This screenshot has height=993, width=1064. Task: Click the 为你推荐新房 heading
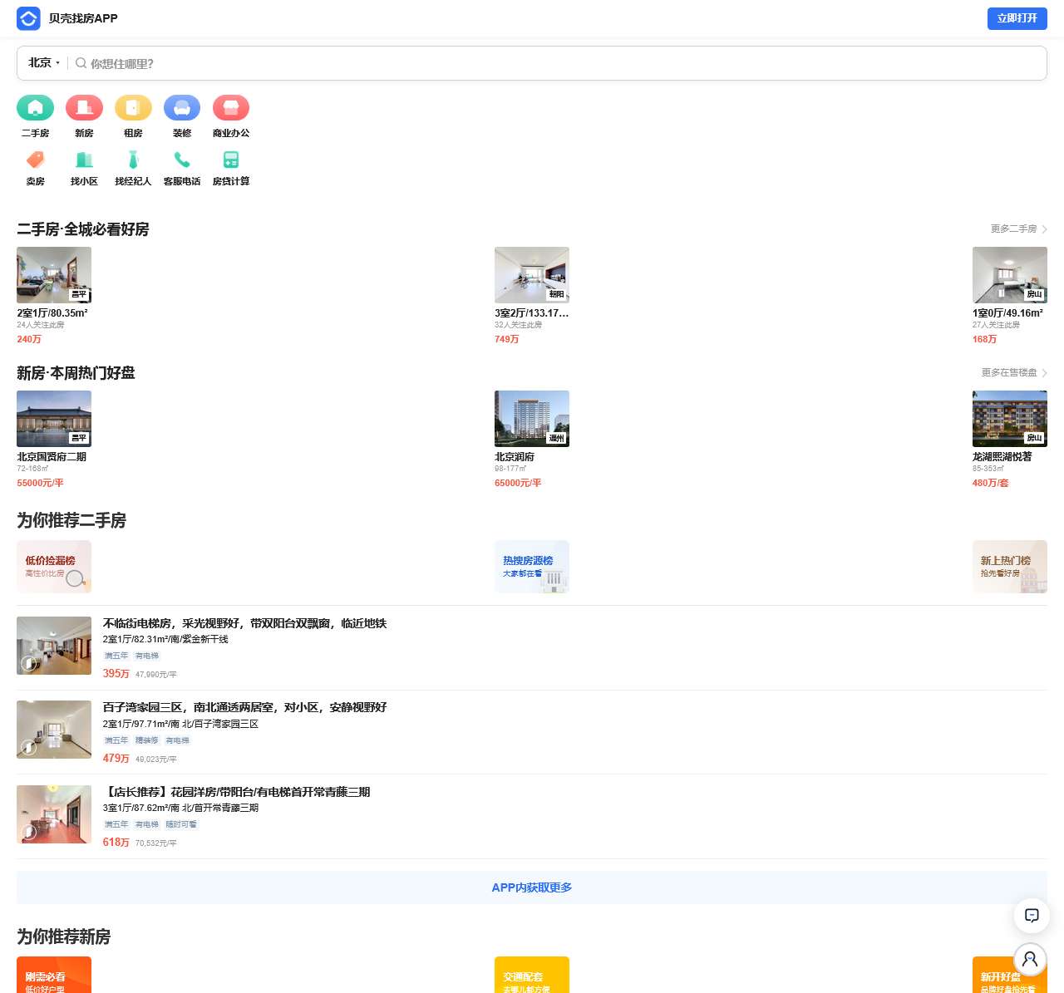tap(64, 936)
